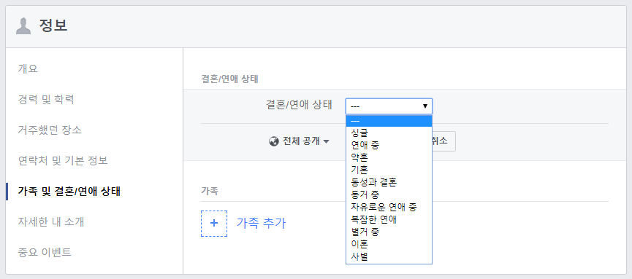Choose 약혼 in the relationship list

pyautogui.click(x=389, y=157)
